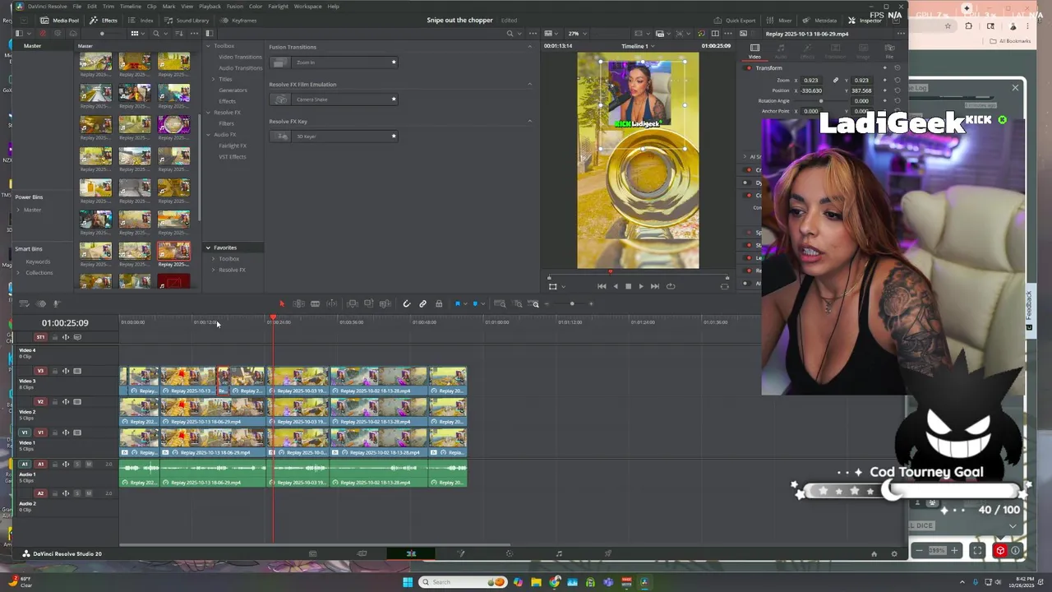The width and height of the screenshot is (1052, 592).
Task: Toggle timeline snapping magnet icon
Action: point(407,304)
